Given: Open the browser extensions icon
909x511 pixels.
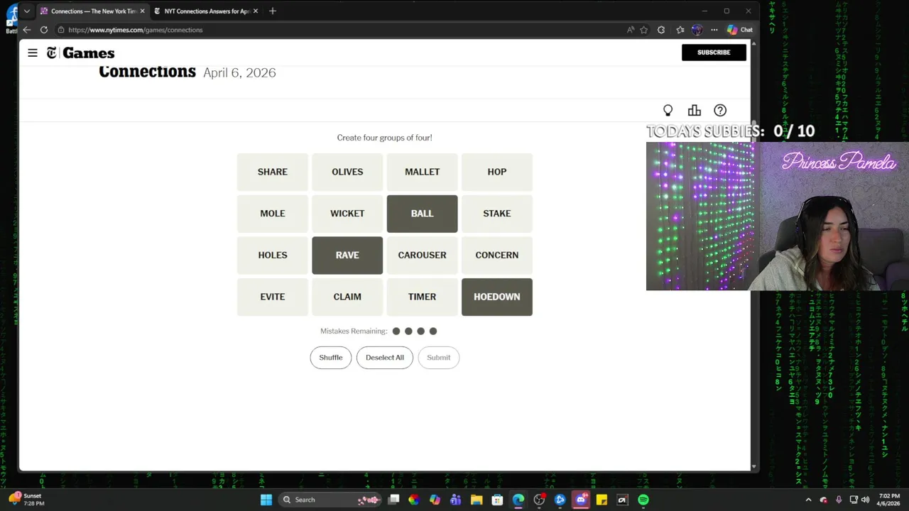Looking at the screenshot, I should [x=661, y=30].
